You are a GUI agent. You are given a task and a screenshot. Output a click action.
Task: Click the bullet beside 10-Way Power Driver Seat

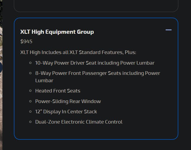pos(30,63)
